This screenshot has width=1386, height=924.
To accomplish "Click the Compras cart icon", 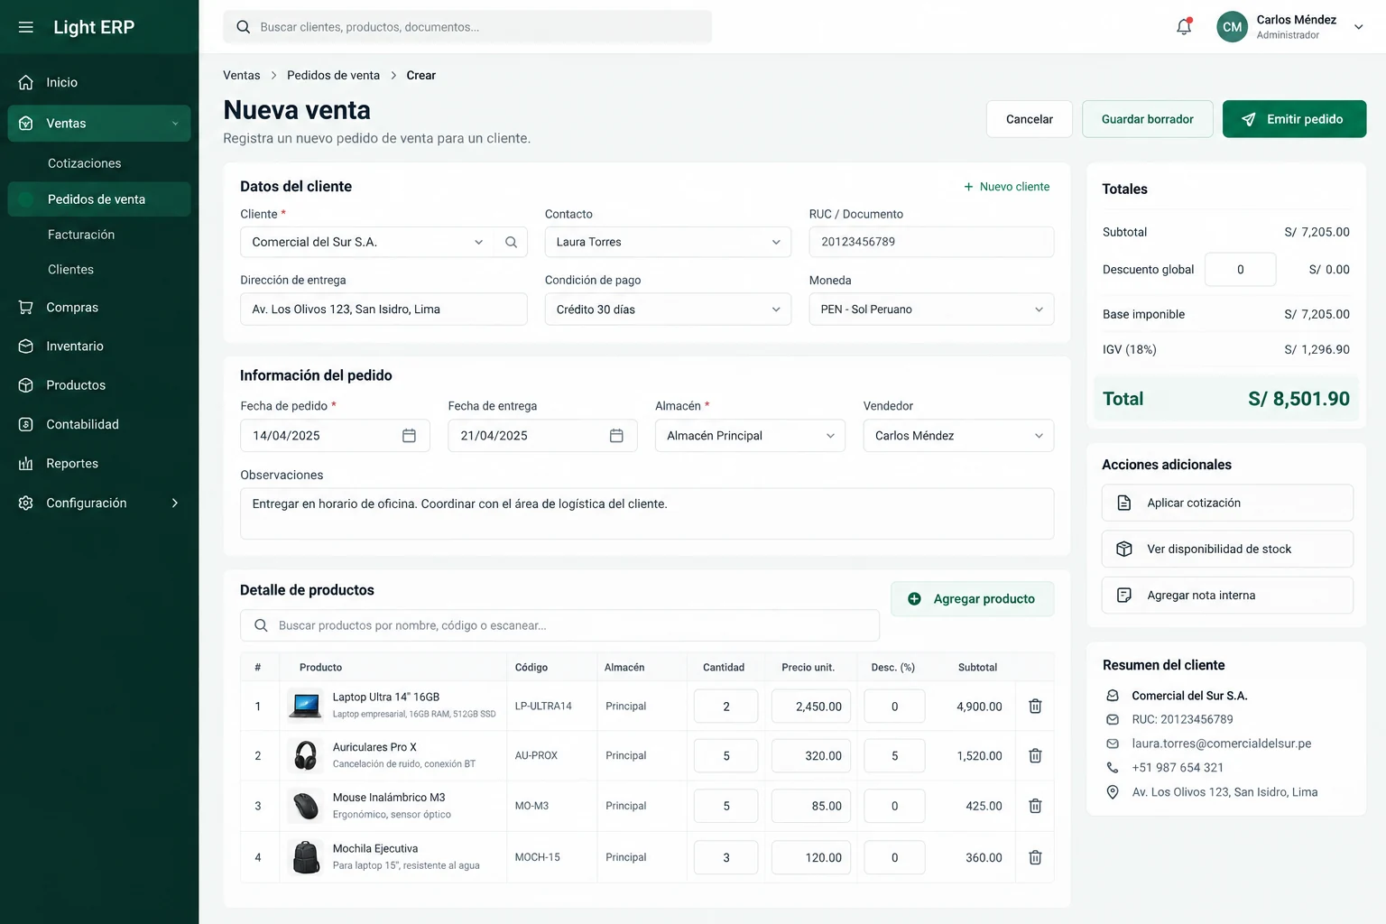I will point(26,308).
